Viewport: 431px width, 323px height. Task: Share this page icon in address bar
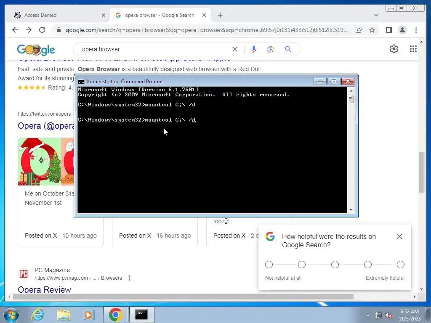click(359, 30)
